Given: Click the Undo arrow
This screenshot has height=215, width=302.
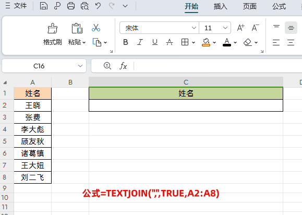Looking at the screenshot, I should (x=98, y=6).
